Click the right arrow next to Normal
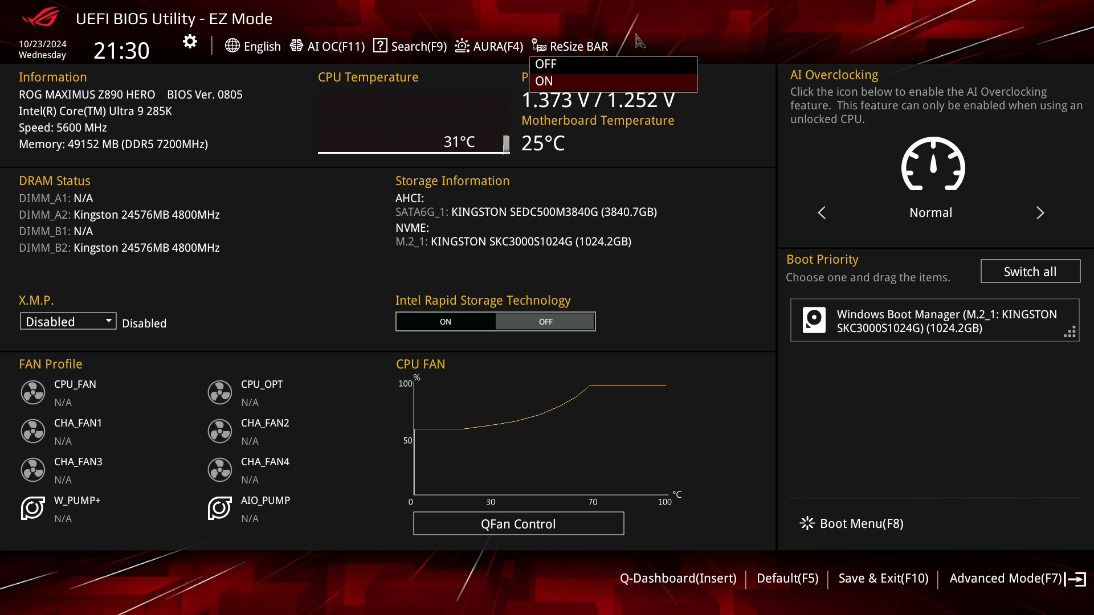Image resolution: width=1094 pixels, height=615 pixels. click(x=1040, y=212)
